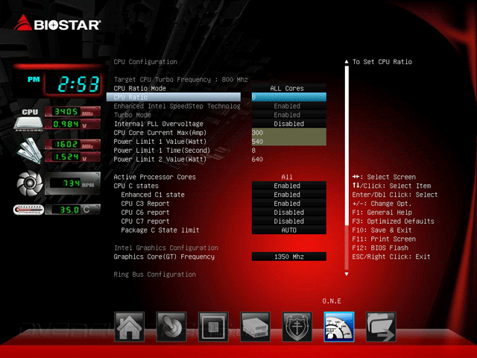Viewport: 477px width, 358px height.
Task: Toggle Internal PLL Overvoltage Disabled value
Action: coord(289,124)
